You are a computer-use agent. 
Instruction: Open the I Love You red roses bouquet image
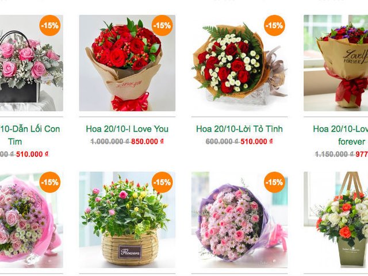tap(127, 63)
